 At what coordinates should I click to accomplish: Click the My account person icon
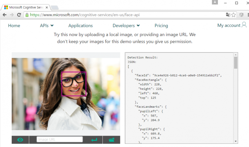[x=244, y=25]
